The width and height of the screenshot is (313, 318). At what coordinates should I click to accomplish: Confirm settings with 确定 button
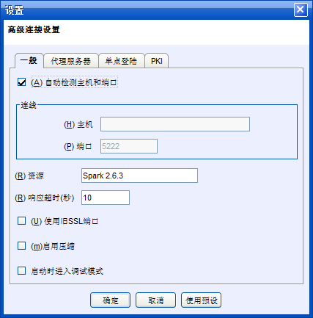click(110, 300)
